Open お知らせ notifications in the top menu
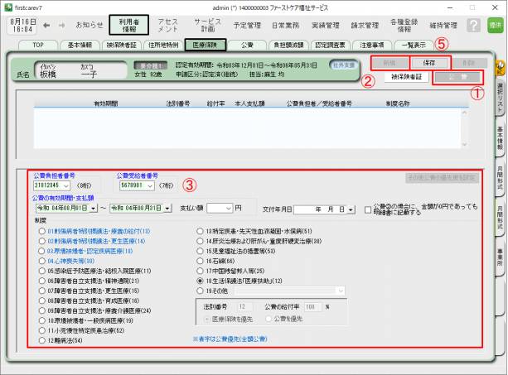508x375 pixels. click(x=90, y=26)
